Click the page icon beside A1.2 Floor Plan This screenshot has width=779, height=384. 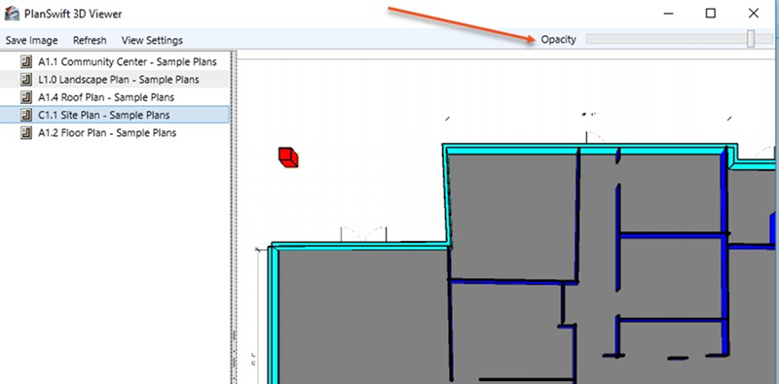pos(26,133)
